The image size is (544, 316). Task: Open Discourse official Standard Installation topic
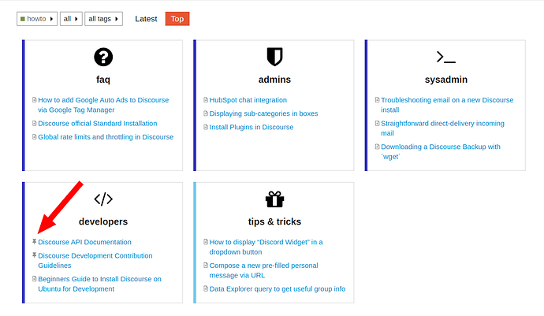coord(98,123)
